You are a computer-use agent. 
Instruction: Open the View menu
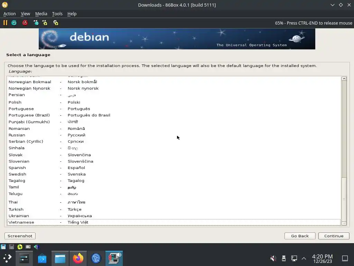coord(26,14)
